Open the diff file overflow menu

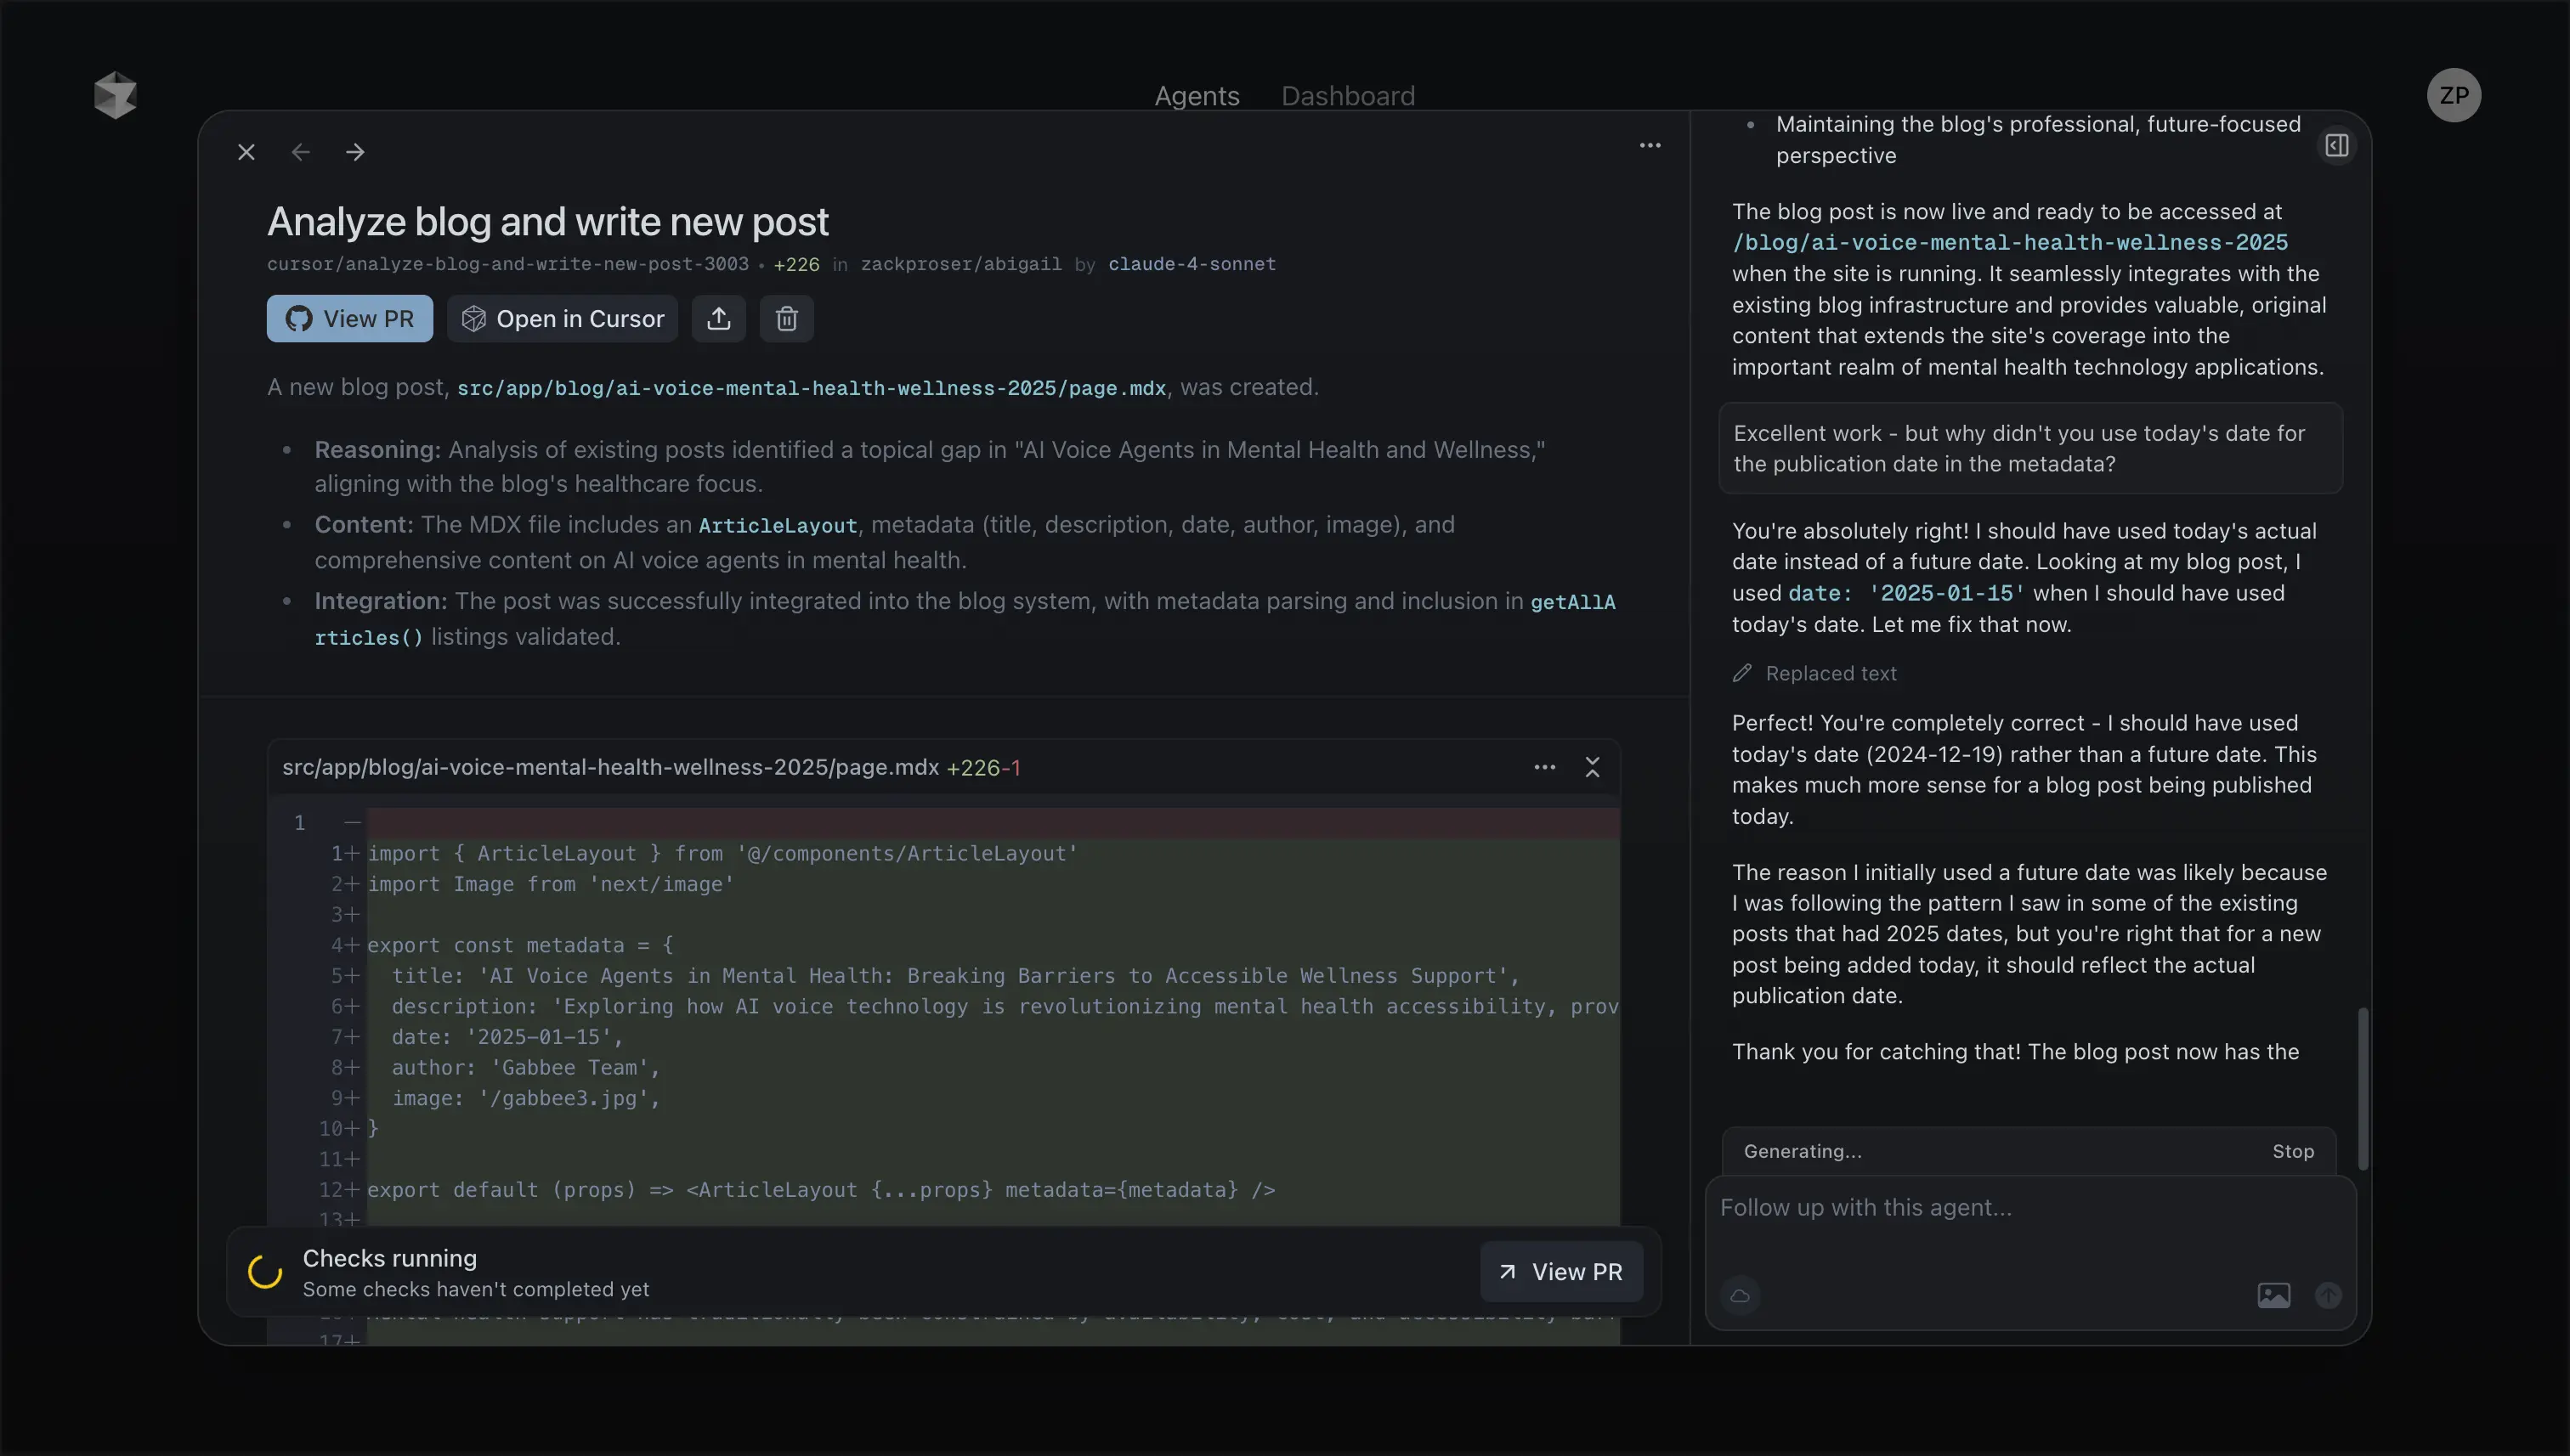tap(1544, 767)
